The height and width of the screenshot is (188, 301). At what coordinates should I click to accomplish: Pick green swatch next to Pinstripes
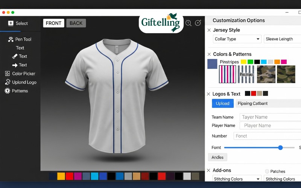point(250,62)
